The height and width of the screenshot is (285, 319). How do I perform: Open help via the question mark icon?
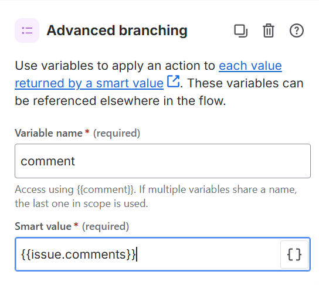(296, 30)
